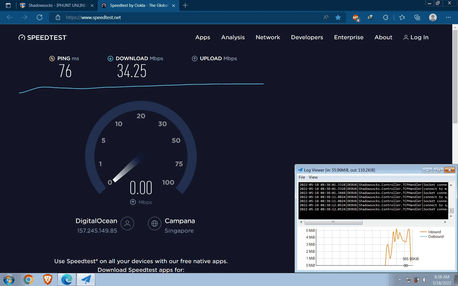Open the Windows Start menu
Viewport: 458px width, 286px height.
9,280
